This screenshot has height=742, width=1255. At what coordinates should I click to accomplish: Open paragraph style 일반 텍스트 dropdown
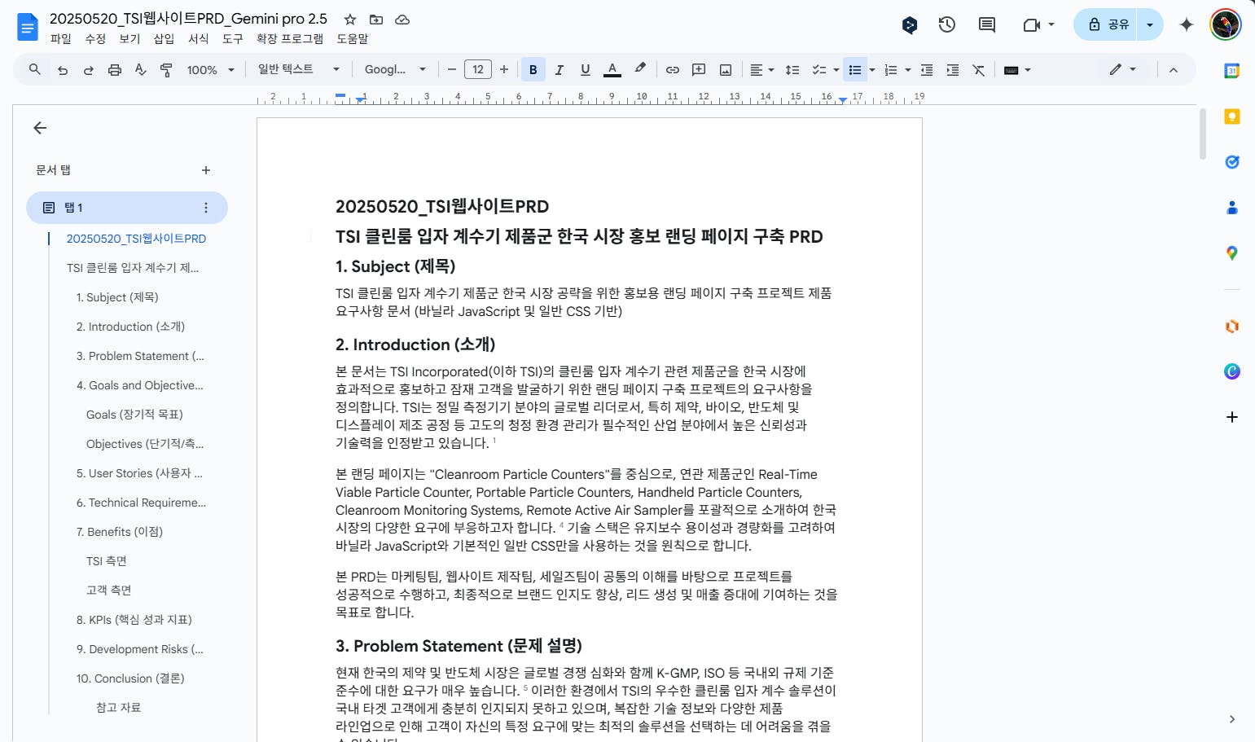(x=298, y=69)
